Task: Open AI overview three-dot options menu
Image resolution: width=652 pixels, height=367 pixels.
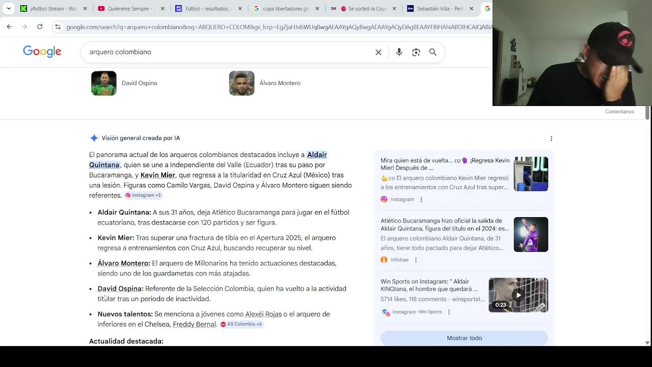Action: (551, 139)
